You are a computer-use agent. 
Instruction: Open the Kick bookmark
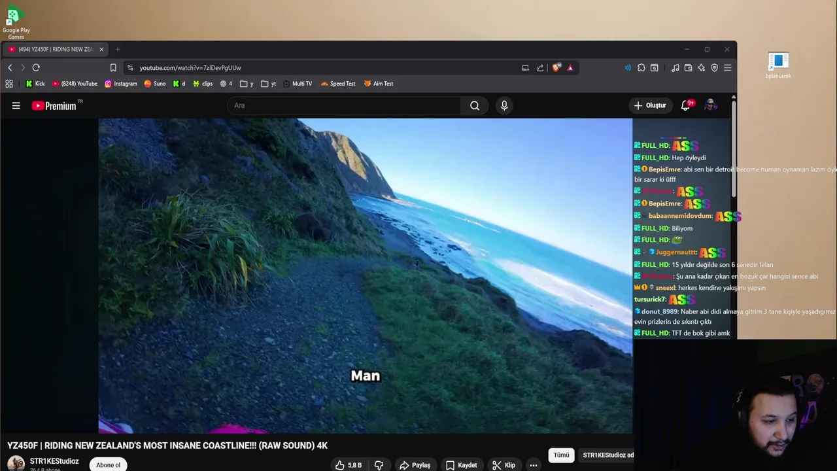35,84
